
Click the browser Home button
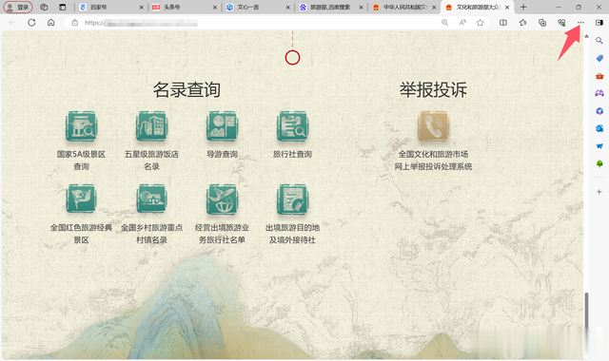[x=50, y=23]
